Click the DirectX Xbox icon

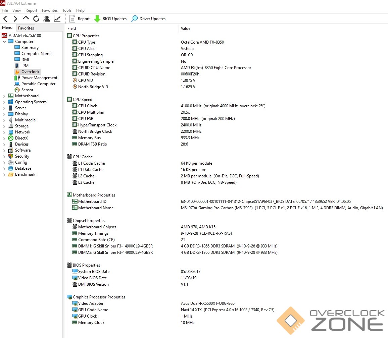click(x=11, y=138)
